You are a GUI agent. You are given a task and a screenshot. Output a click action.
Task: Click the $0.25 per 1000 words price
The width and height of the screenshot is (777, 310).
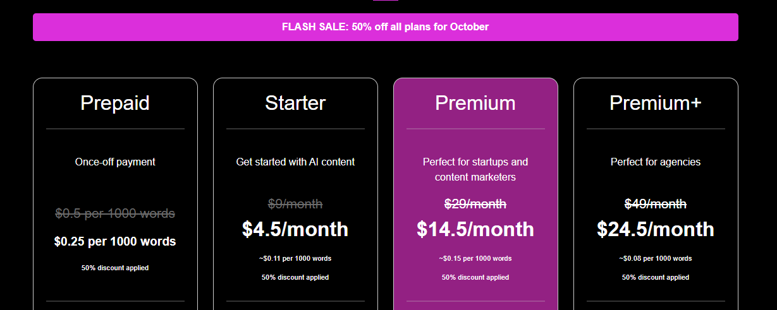pos(115,241)
